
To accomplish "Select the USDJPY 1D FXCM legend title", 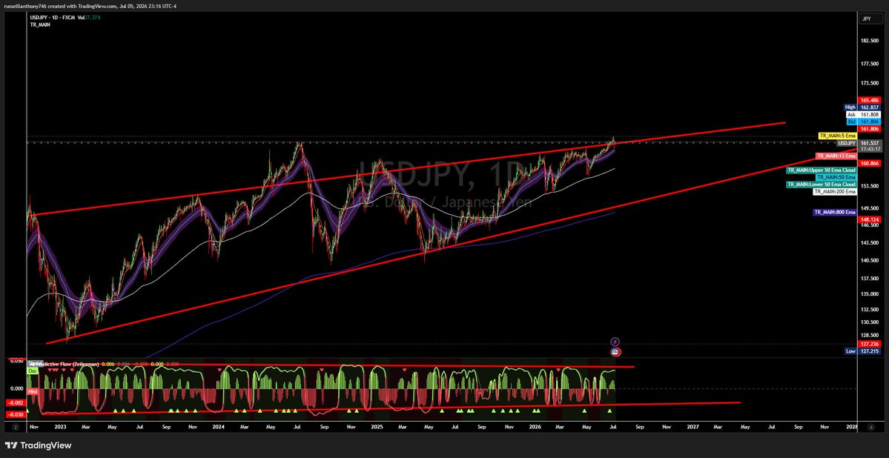I will pos(53,19).
